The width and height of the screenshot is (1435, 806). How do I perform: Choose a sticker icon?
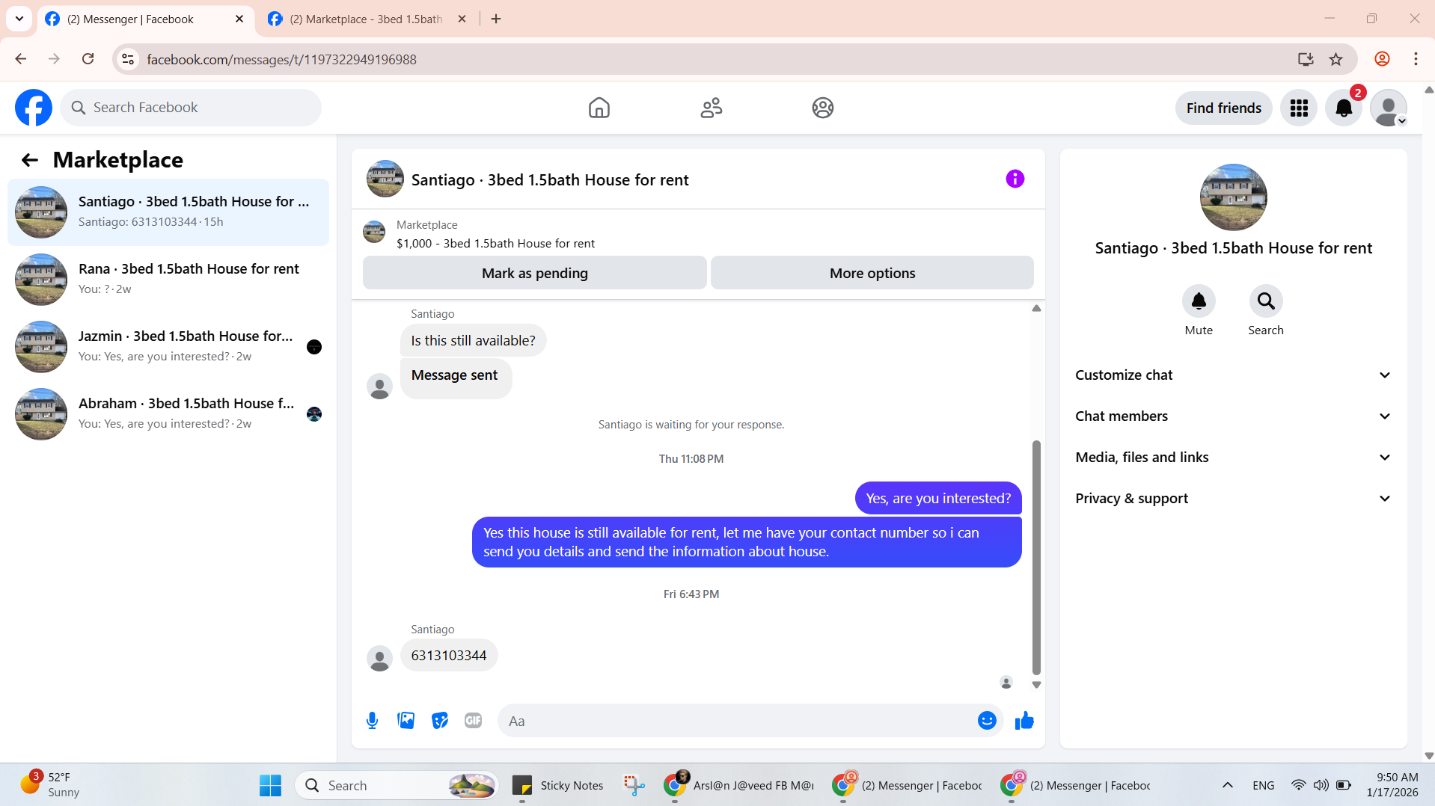440,721
